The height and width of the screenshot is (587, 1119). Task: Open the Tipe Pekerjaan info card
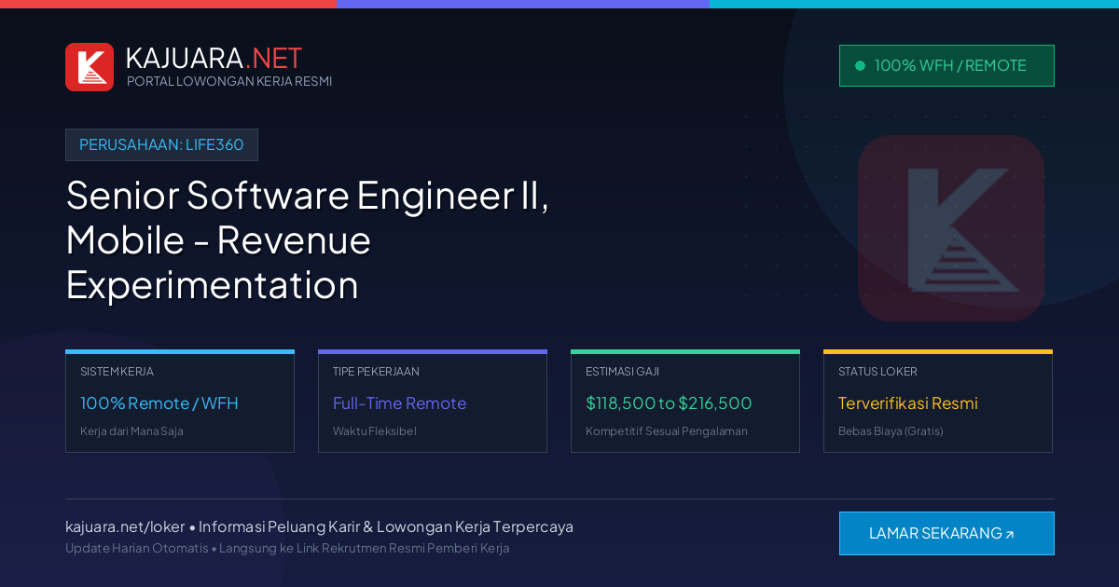coord(433,402)
